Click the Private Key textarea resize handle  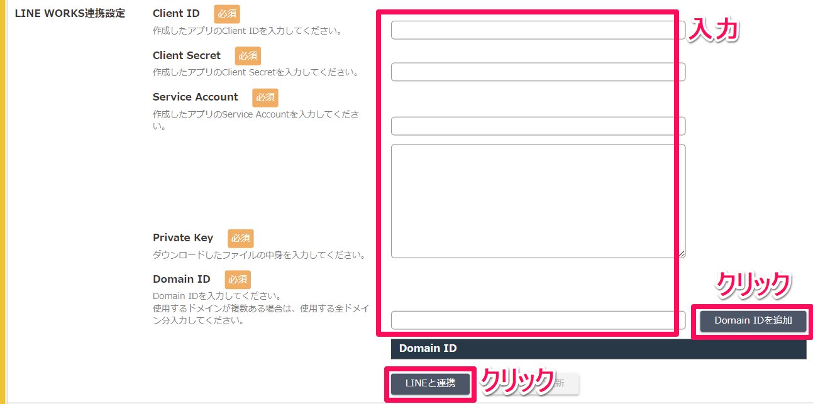coord(682,254)
